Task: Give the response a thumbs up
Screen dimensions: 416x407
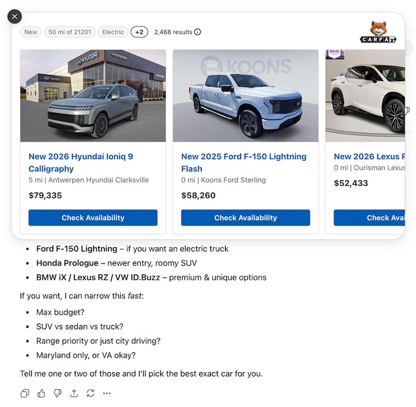Action: point(41,393)
